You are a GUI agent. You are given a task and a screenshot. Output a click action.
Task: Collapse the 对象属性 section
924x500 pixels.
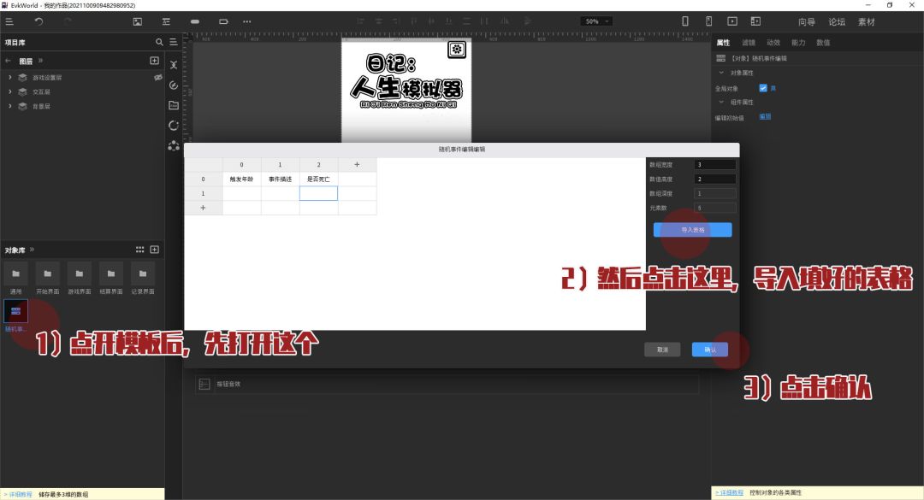[721, 73]
